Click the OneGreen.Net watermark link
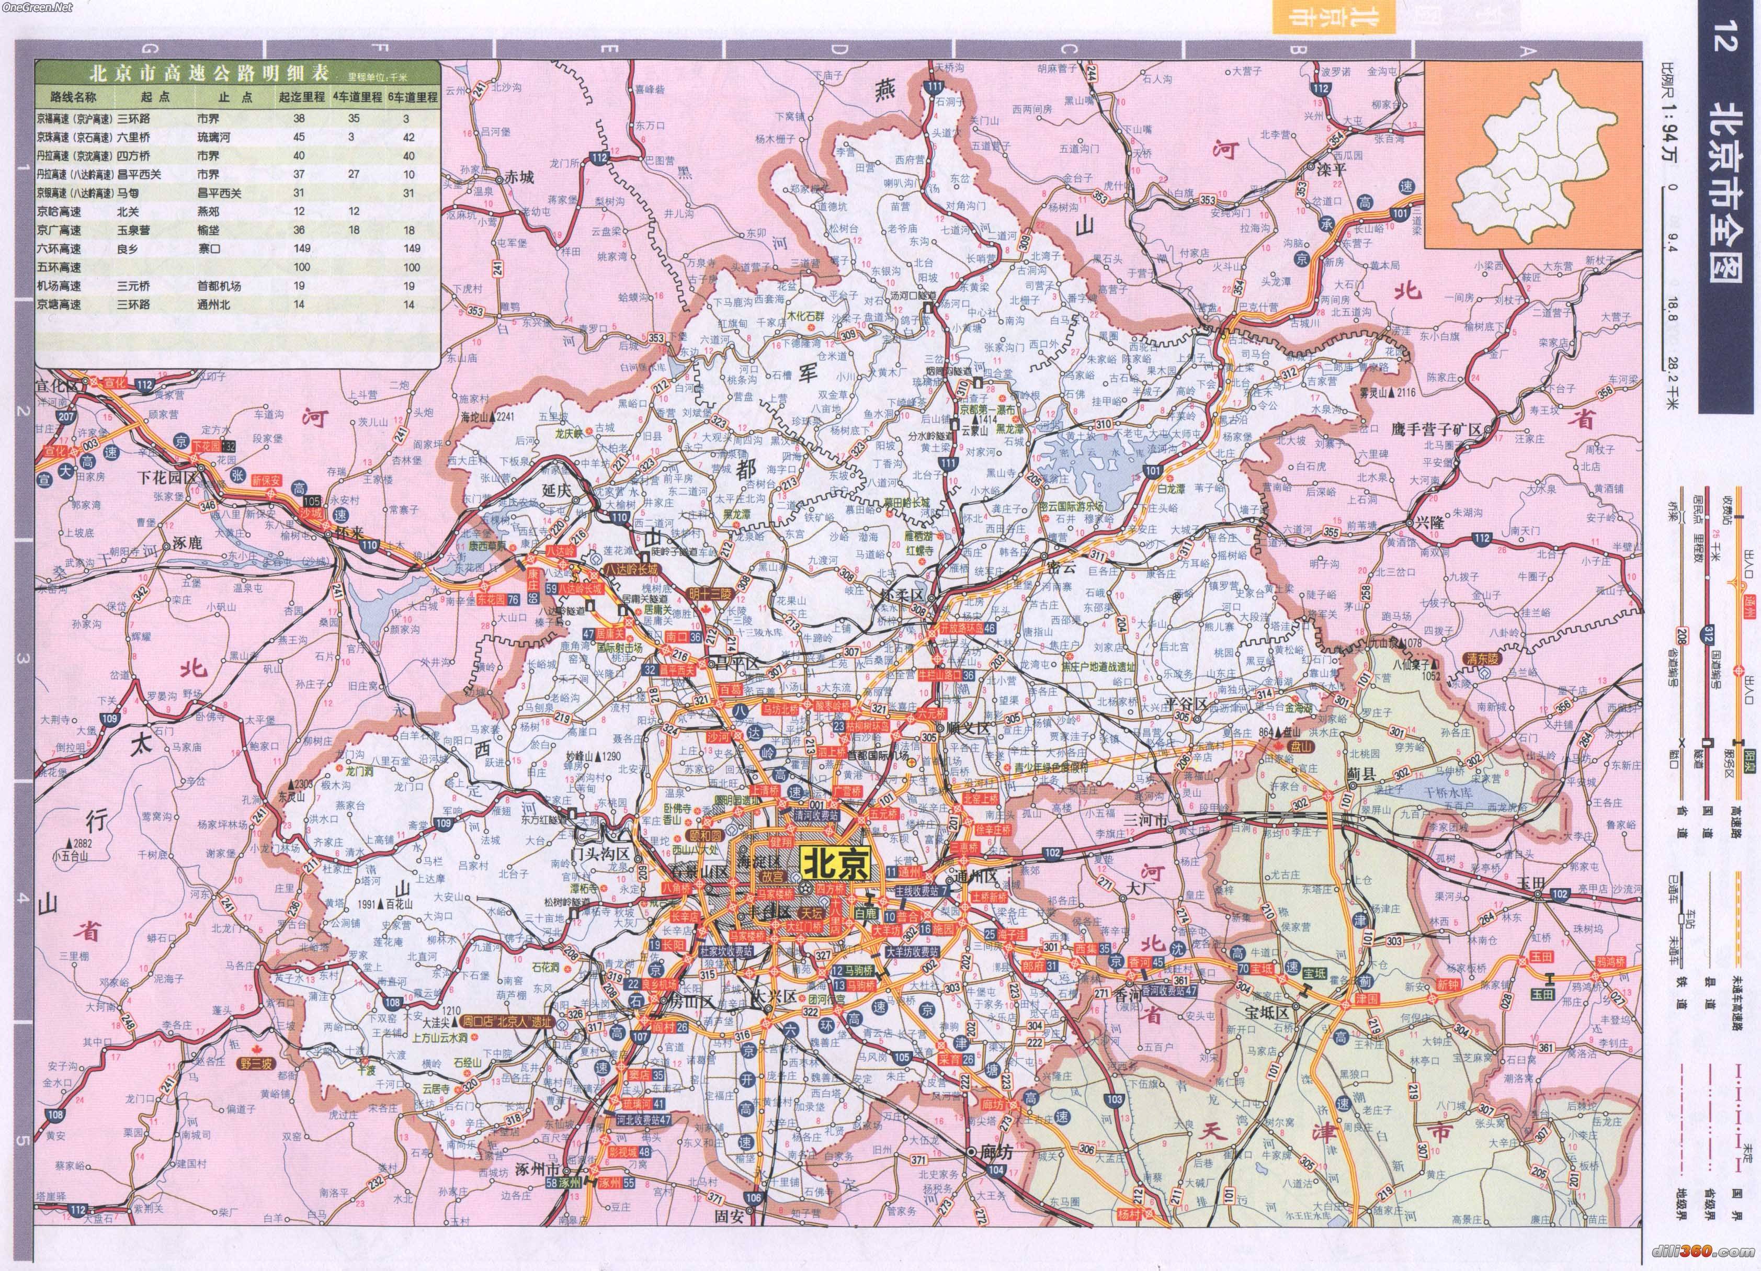Image resolution: width=1761 pixels, height=1271 pixels. pos(37,8)
